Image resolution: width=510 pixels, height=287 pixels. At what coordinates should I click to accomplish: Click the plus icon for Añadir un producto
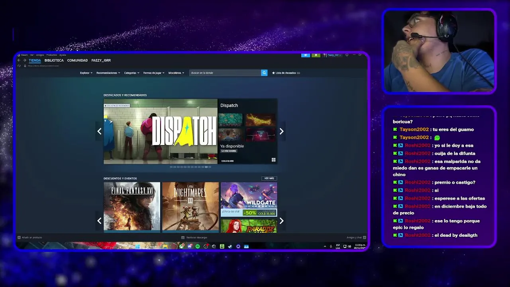click(x=19, y=238)
